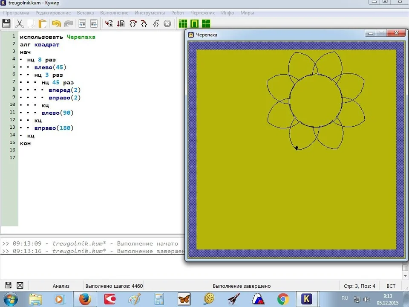
Task: Open the Выполнение menu
Action: point(114,13)
